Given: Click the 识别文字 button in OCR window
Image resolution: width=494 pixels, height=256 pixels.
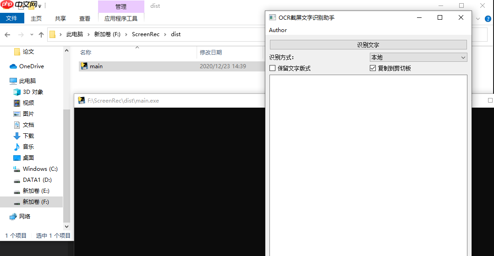Looking at the screenshot, I should coord(368,45).
